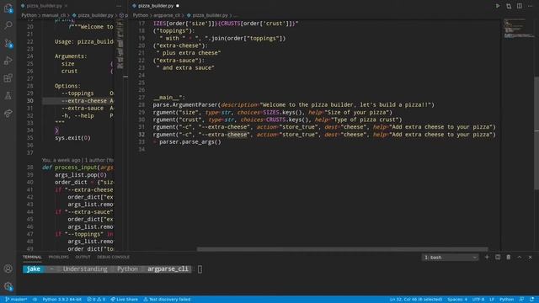Click manual_cli in left breadcrumb

pos(54,15)
